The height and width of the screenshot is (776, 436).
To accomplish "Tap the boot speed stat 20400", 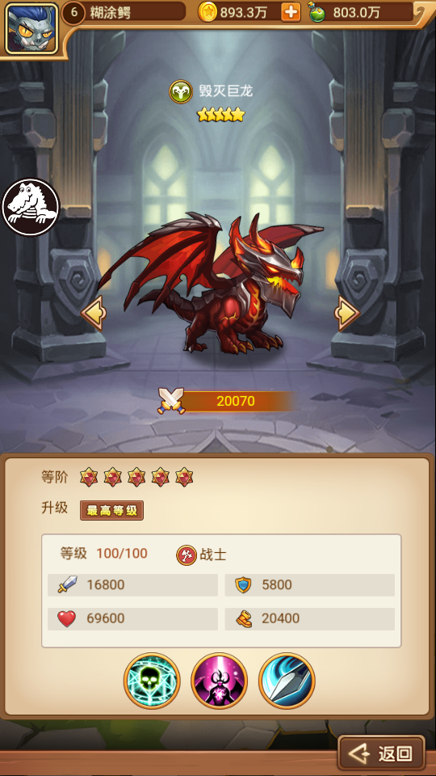I will [309, 618].
